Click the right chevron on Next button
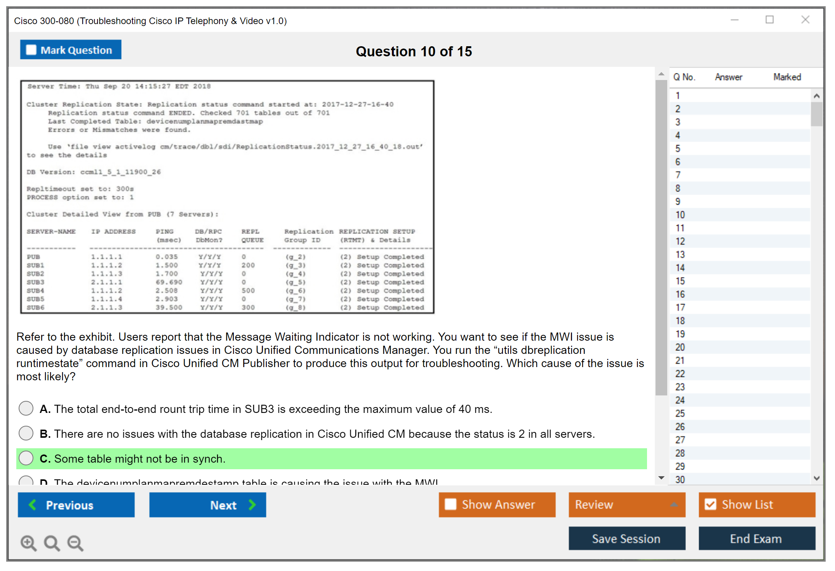 252,505
